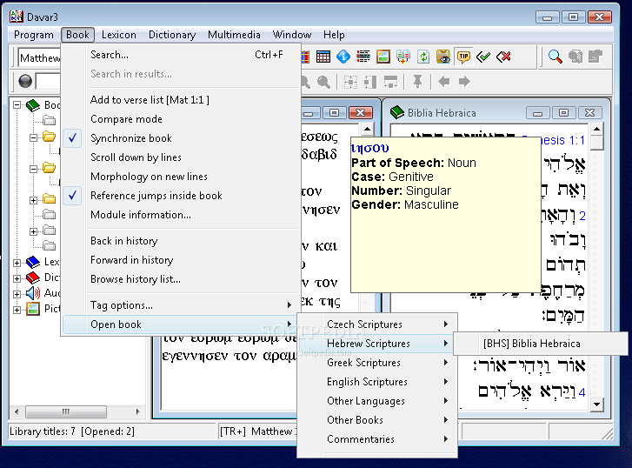Click the green arrows synchronize icon
Screen dimensions: 632x468
pos(423,57)
